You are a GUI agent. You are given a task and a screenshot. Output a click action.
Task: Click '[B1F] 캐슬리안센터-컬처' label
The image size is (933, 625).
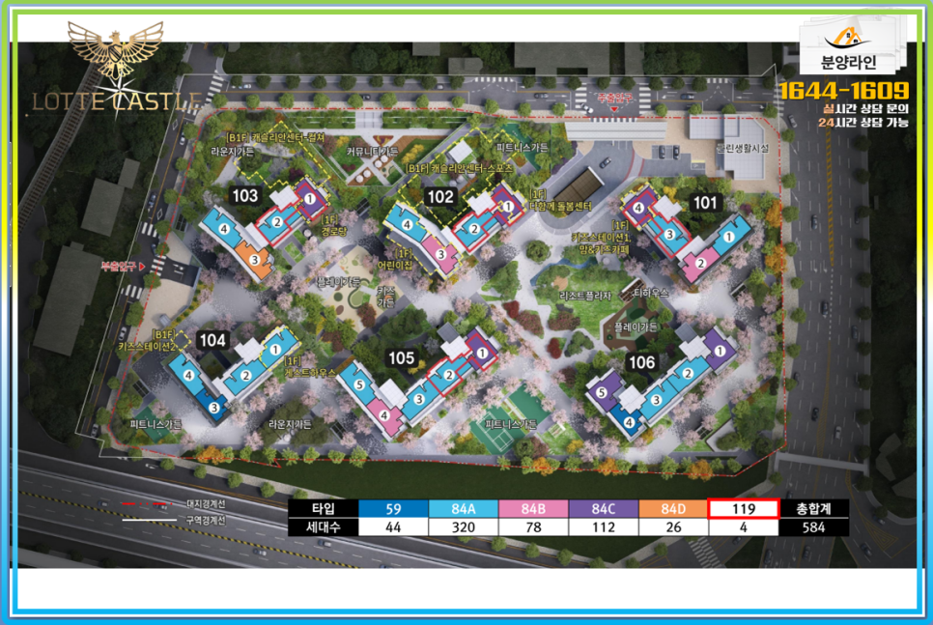tap(275, 137)
